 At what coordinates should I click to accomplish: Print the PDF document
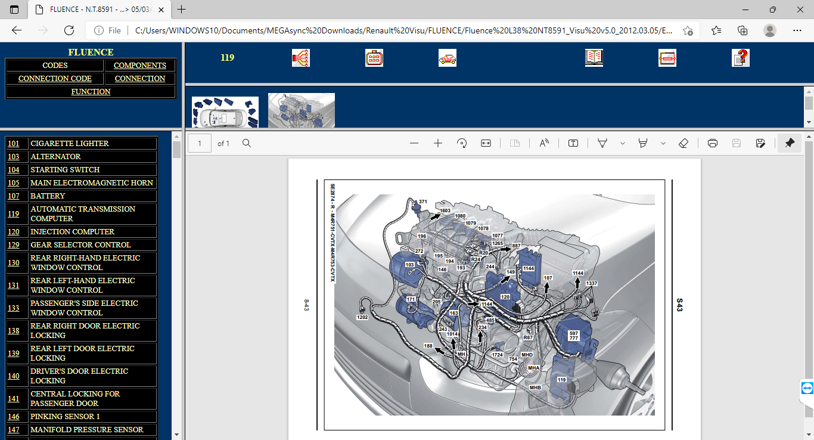click(x=712, y=143)
